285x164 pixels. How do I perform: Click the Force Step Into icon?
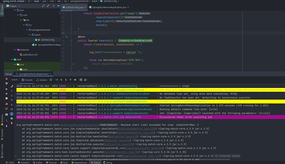click(66, 80)
